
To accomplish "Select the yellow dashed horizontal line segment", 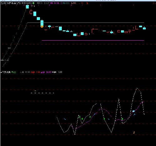I will (x=42, y=93).
